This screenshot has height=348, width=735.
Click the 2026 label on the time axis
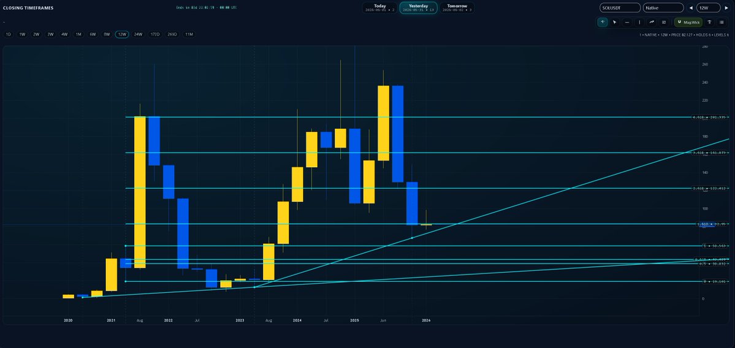click(426, 320)
